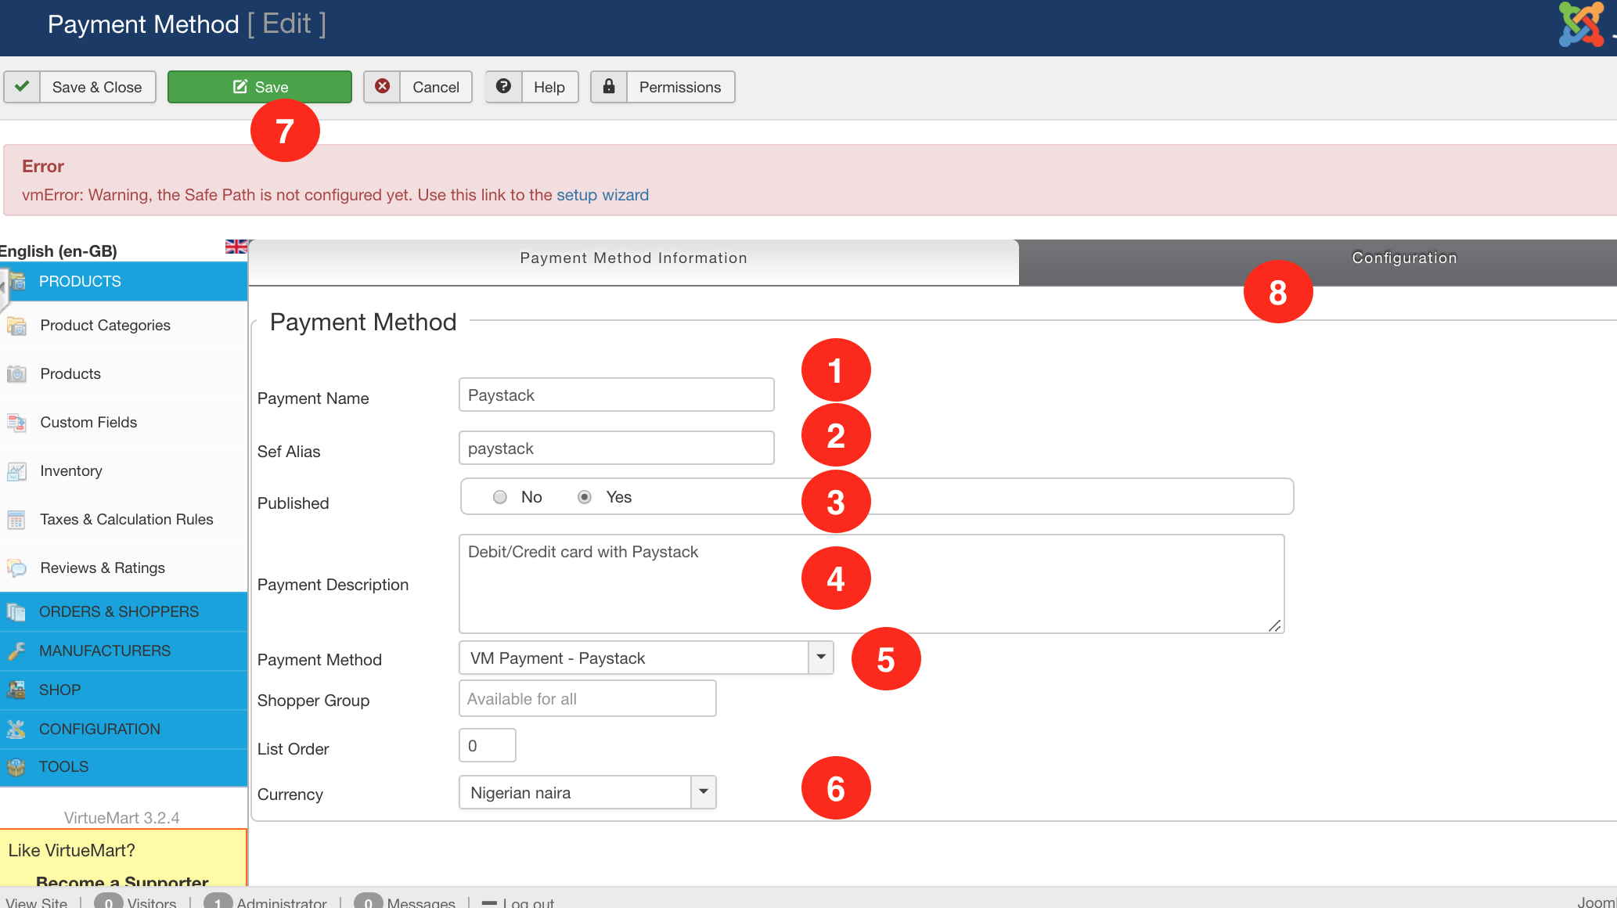Click the Products camera icon
Image resolution: width=1617 pixels, height=908 pixels.
tap(16, 373)
